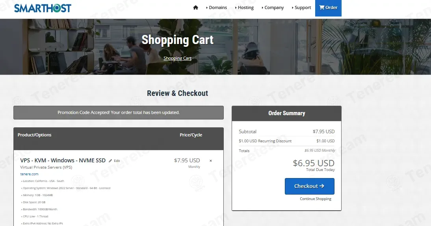Viewport: 431px width, 226px height.
Task: Go to home via house icon
Action: [195, 7]
